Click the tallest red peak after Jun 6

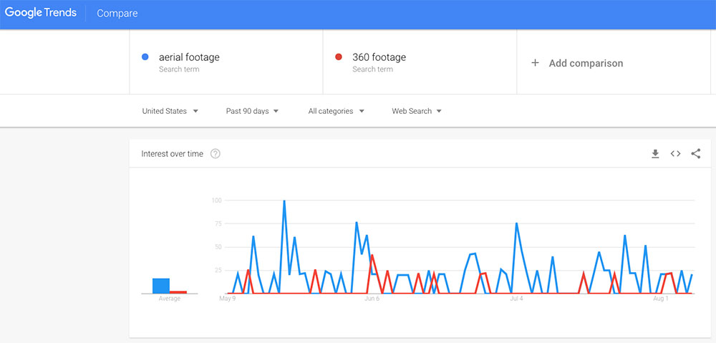click(x=372, y=255)
